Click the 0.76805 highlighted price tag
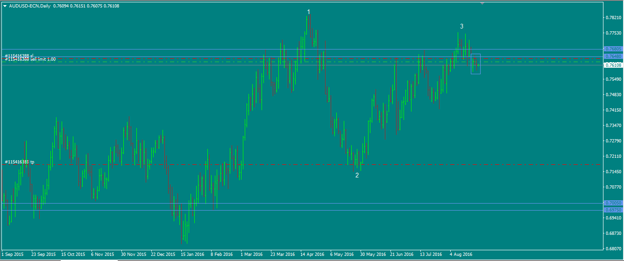 pos(612,49)
